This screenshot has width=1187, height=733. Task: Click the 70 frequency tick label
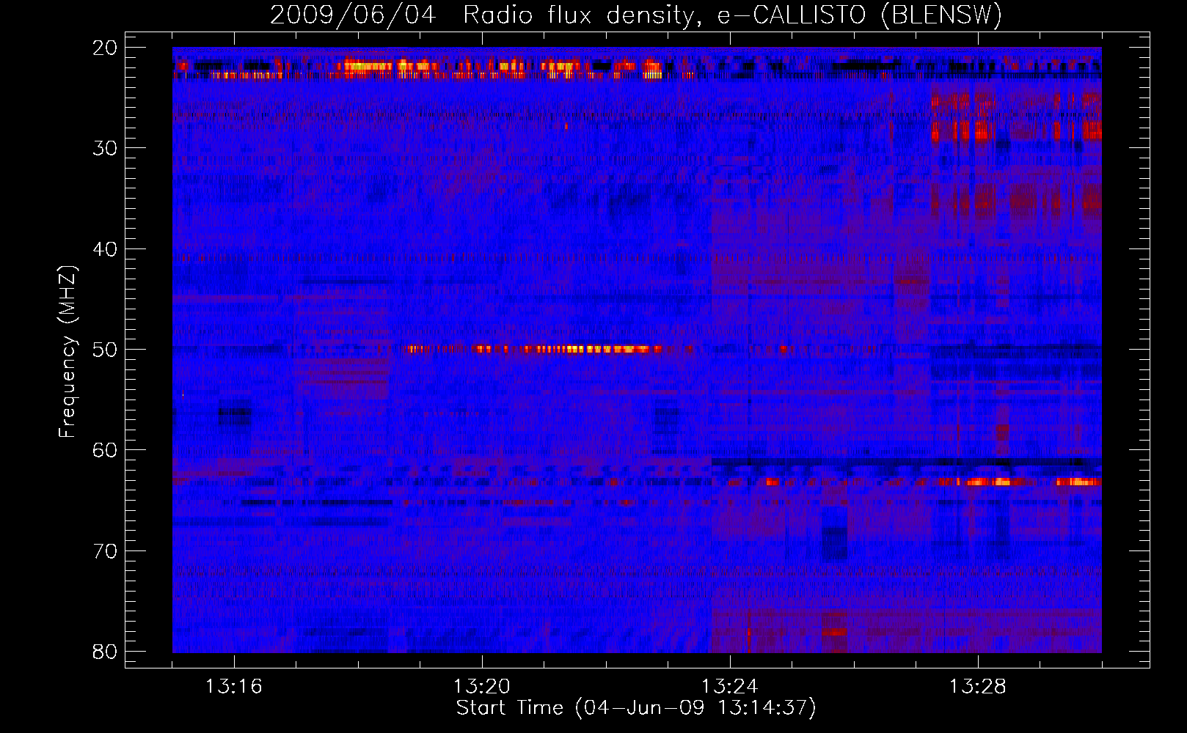point(106,551)
